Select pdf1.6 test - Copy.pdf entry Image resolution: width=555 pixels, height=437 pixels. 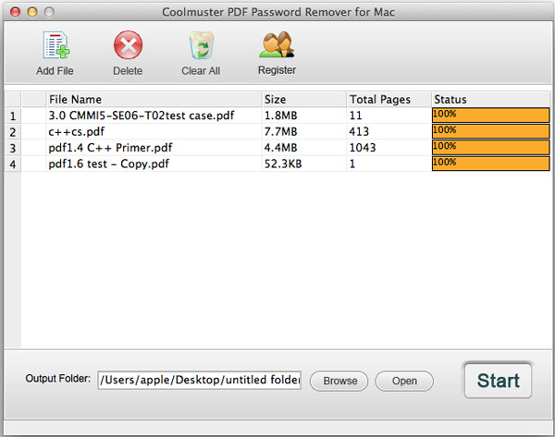coord(108,164)
